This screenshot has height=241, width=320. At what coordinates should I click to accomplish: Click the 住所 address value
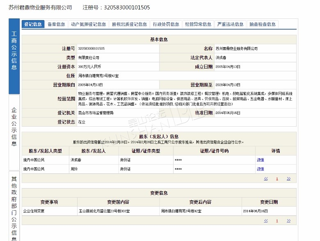click(x=98, y=76)
